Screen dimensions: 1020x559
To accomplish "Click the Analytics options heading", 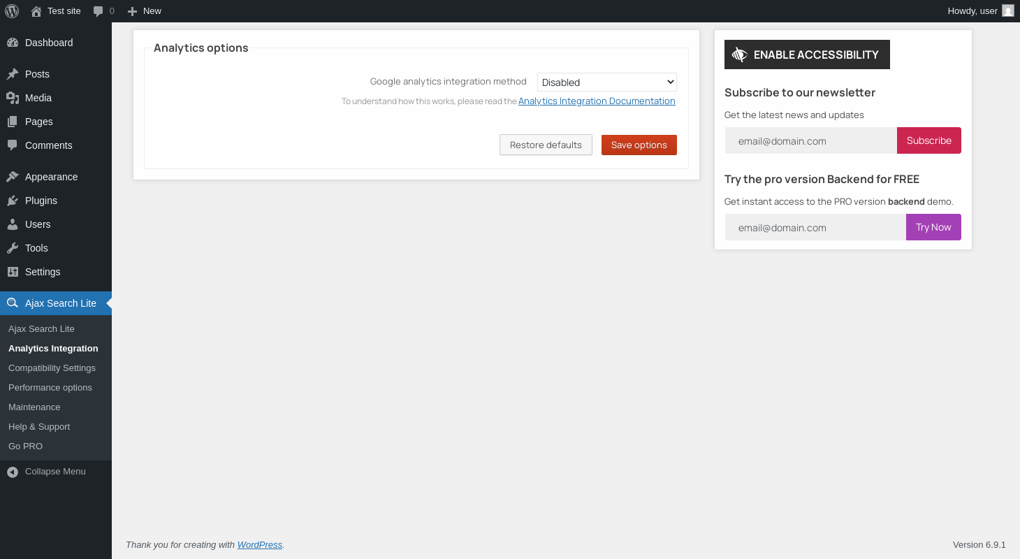I will coord(201,48).
